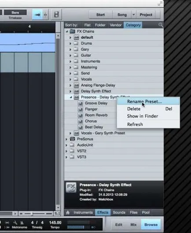Switch to Pool browser tab
191x233 pixels.
(146, 212)
